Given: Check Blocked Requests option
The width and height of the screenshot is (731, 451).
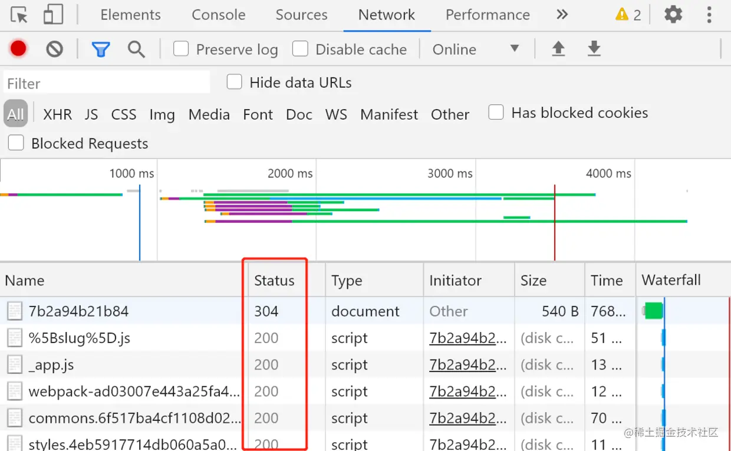Looking at the screenshot, I should point(16,143).
